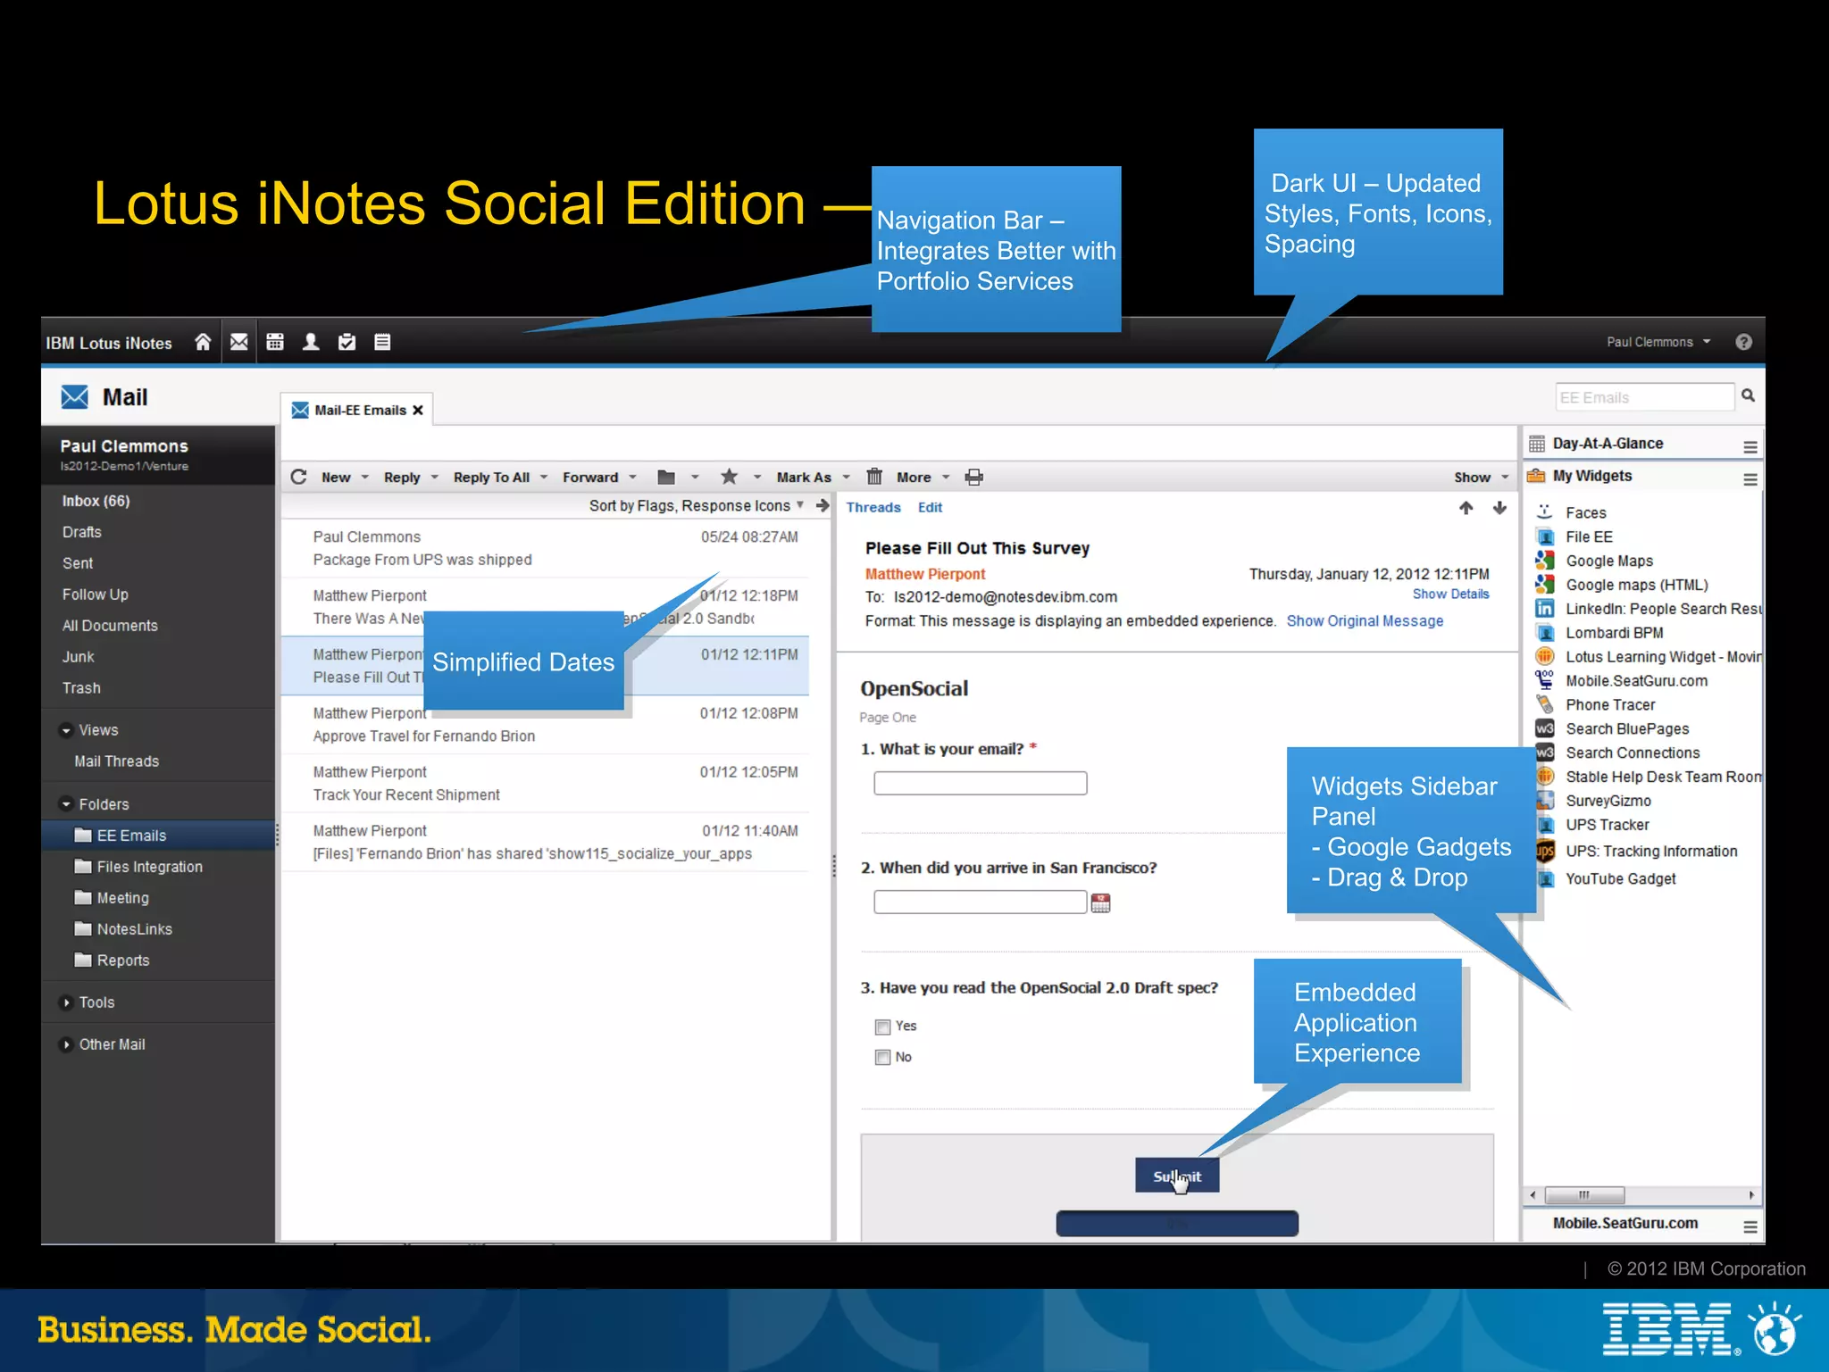
Task: Open the Drafts folder
Action: 82,532
